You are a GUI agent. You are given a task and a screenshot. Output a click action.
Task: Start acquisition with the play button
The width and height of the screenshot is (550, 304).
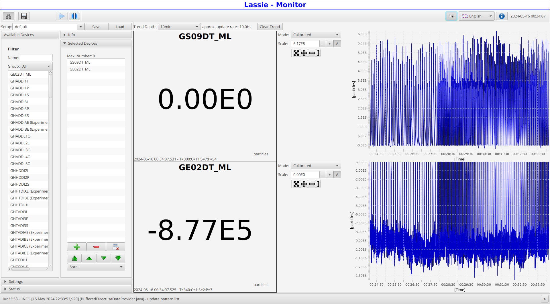[x=62, y=16]
